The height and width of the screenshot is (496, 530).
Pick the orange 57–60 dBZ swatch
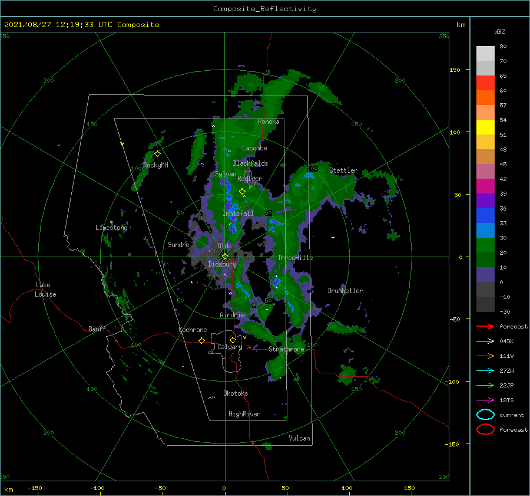485,98
